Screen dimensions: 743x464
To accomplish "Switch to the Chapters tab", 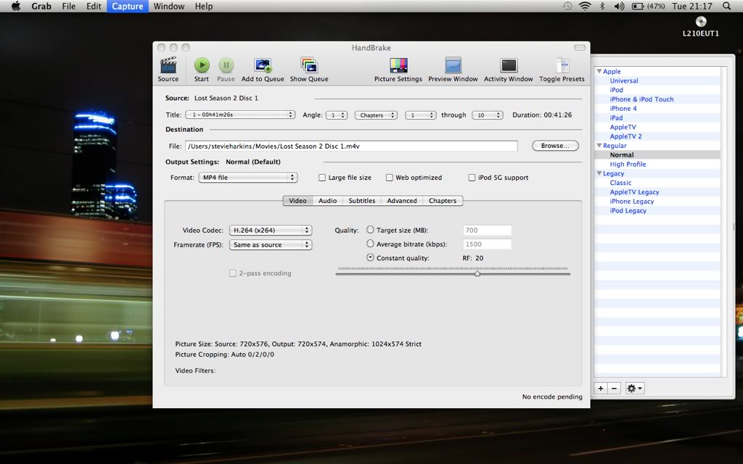I will coord(443,201).
